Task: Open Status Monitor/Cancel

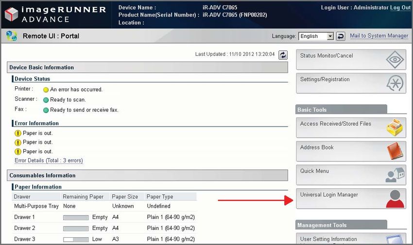Action: point(351,60)
